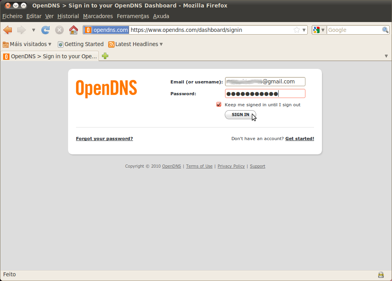Uncheck Keep me signed in checkbox
Viewport: 392px width, 281px height.
(x=219, y=105)
